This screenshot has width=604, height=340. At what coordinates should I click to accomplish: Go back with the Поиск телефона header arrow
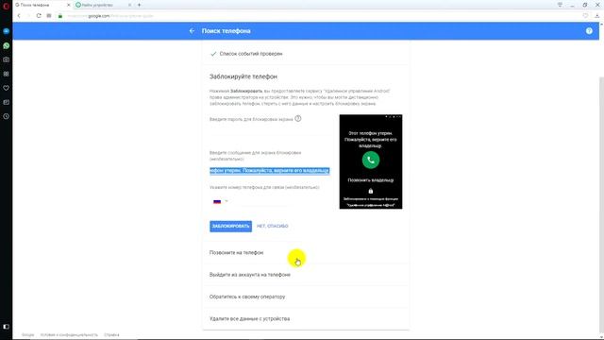point(192,31)
